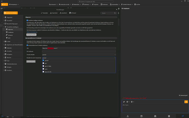Open the Benachrichtigungen settings category
This screenshot has width=189, height=118.
[x=12, y=24]
